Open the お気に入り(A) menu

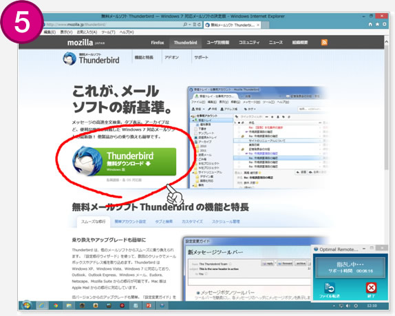(87, 32)
